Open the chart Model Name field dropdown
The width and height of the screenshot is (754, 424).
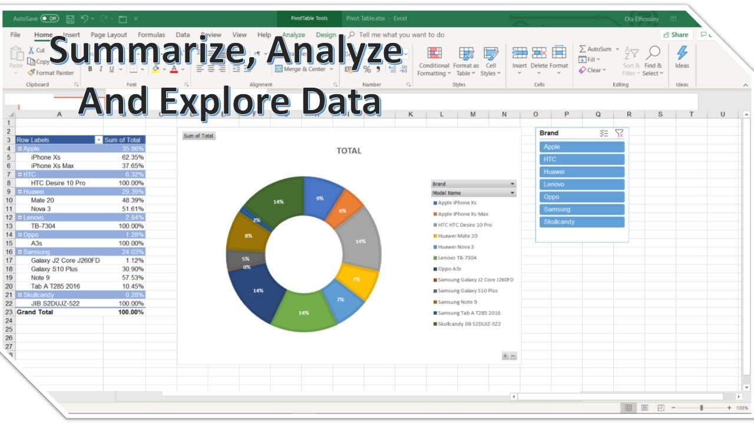click(512, 193)
